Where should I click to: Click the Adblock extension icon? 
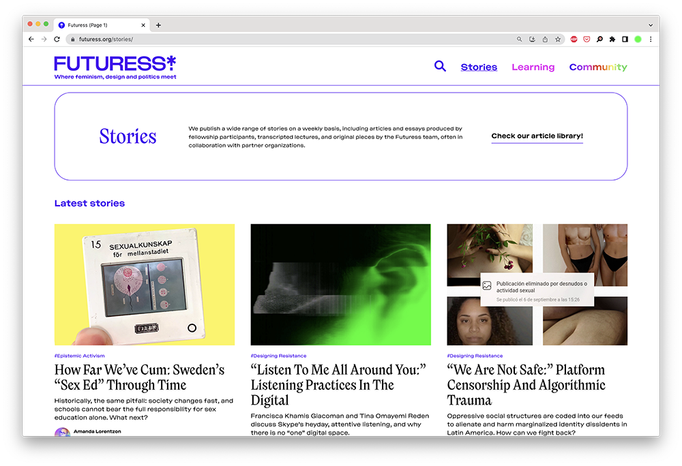[574, 39]
